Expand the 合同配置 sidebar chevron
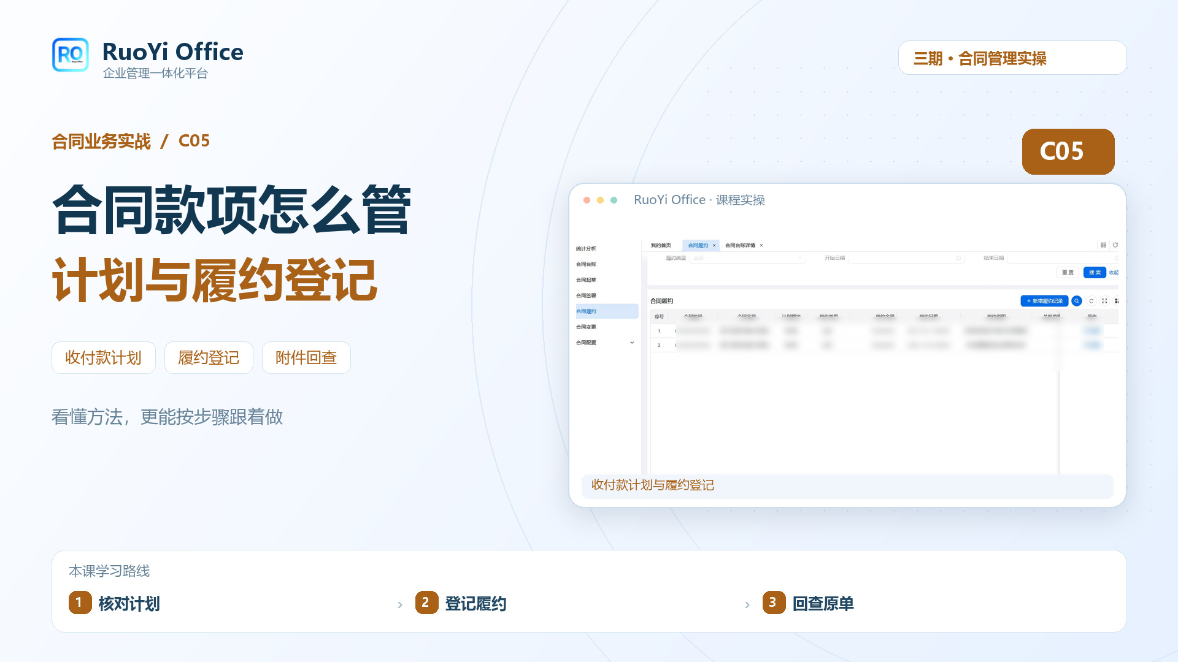This screenshot has width=1178, height=662. click(632, 343)
